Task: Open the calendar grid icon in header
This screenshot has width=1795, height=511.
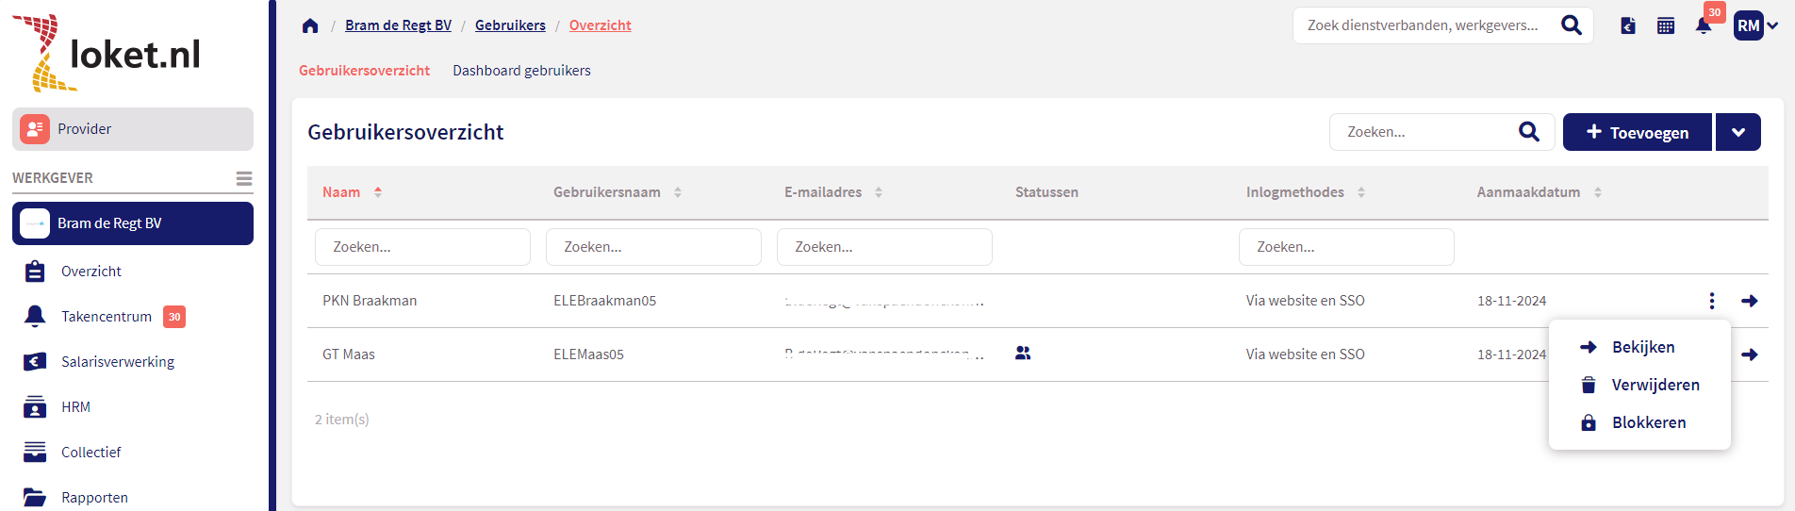Action: click(1666, 25)
